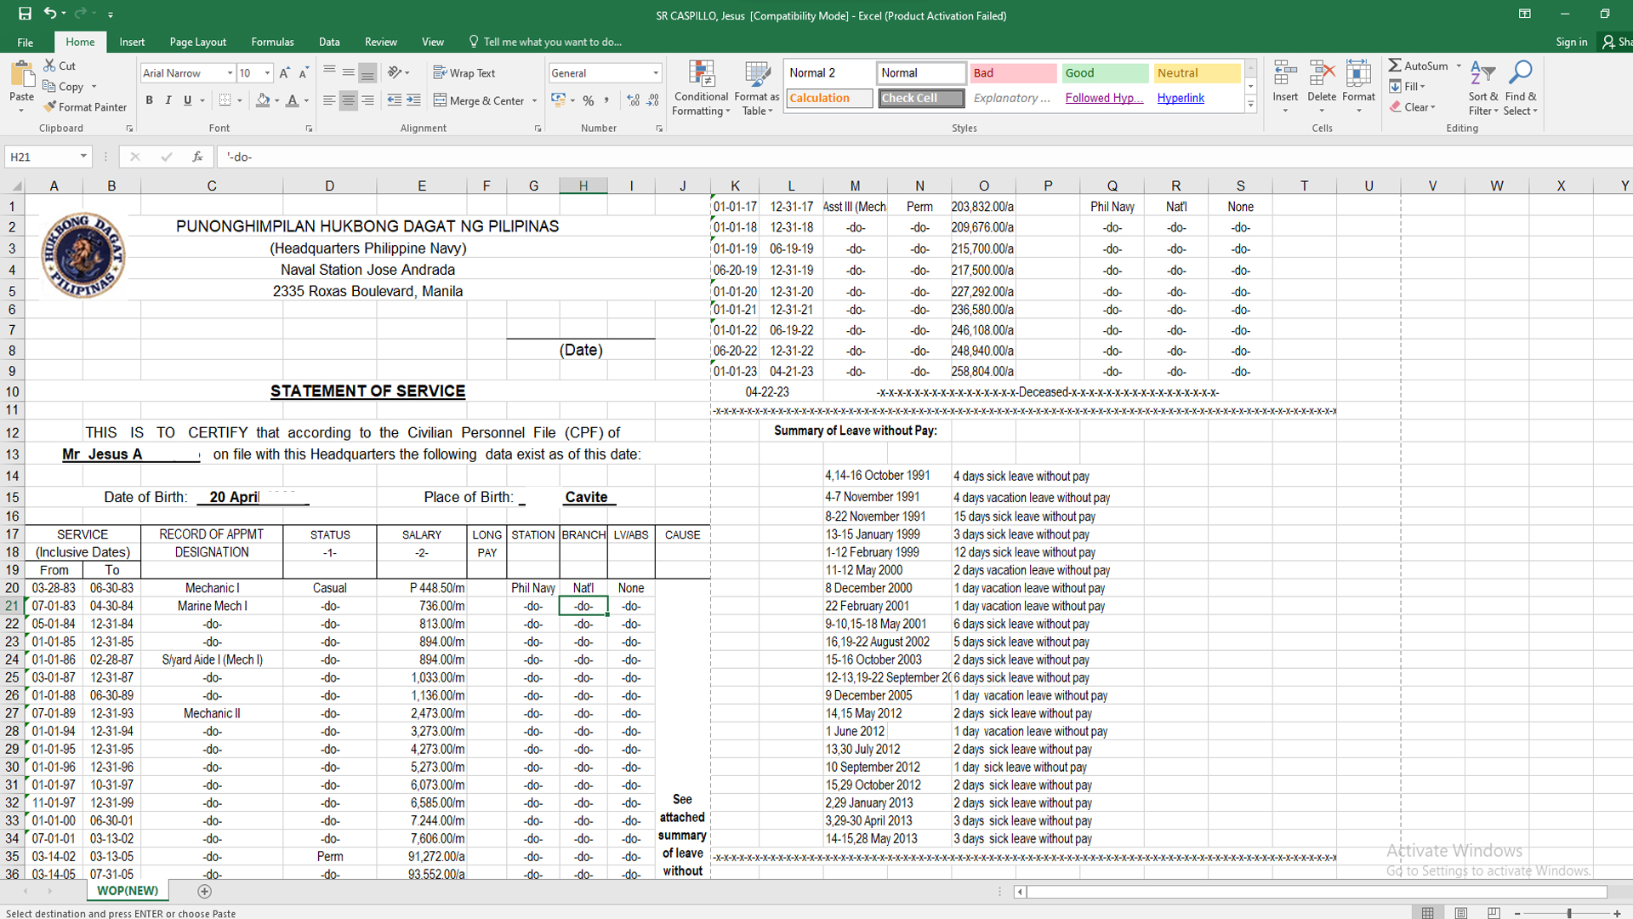Click the Format Painter brush icon
1633x919 pixels.
coord(50,107)
